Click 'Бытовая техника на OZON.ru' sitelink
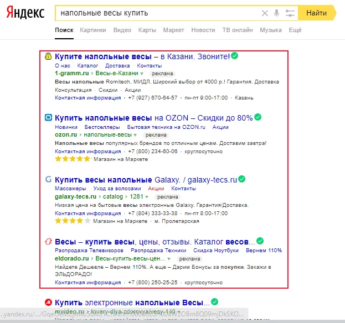 click(166, 127)
